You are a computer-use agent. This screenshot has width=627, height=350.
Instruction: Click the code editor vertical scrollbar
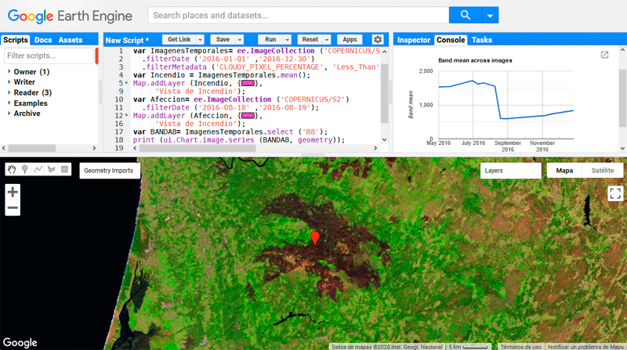(384, 93)
